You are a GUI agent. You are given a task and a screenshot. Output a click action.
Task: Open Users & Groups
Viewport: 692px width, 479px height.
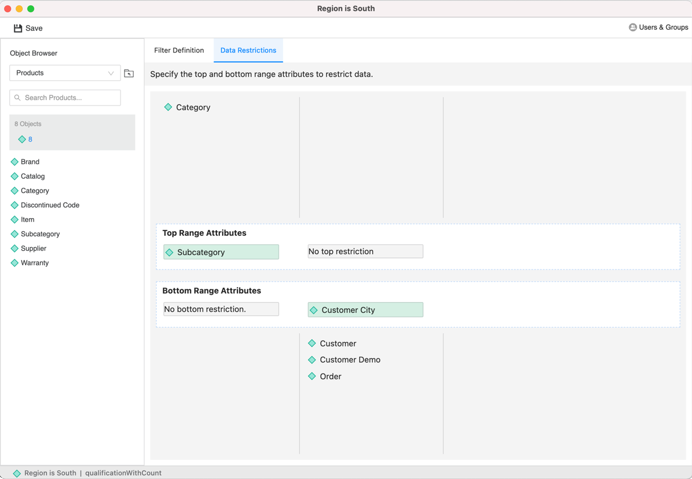(x=658, y=27)
